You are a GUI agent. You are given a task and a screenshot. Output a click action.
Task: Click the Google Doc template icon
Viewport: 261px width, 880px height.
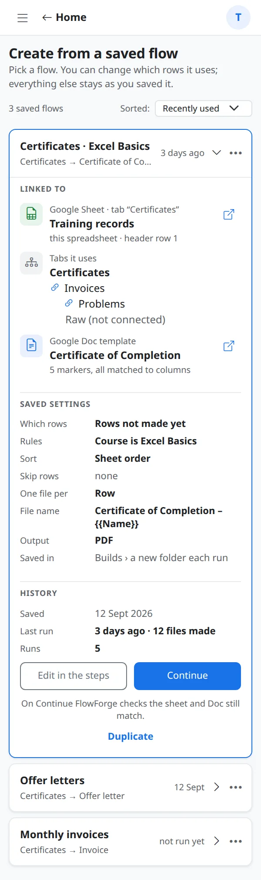click(31, 346)
